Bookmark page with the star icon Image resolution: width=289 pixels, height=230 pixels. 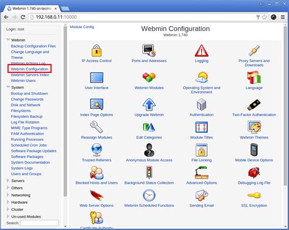tap(264, 17)
